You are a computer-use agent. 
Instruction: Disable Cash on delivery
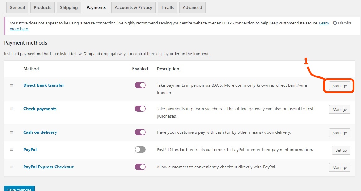tap(140, 132)
